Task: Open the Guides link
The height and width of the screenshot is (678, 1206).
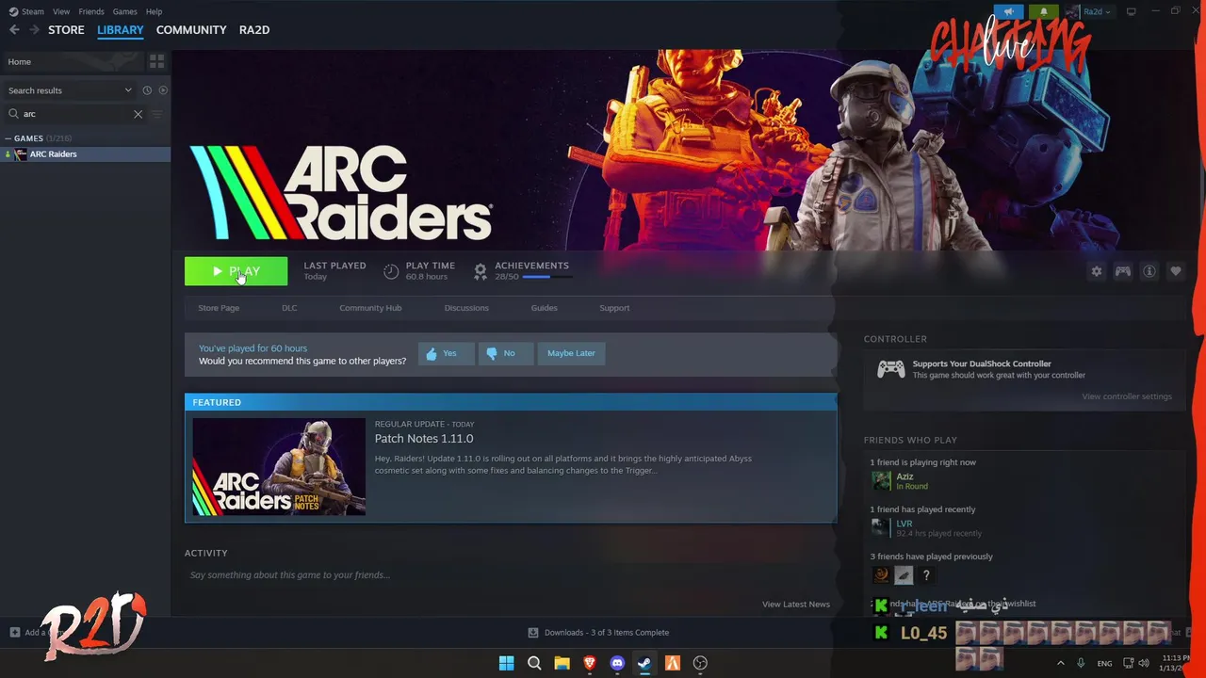Action: pyautogui.click(x=544, y=308)
